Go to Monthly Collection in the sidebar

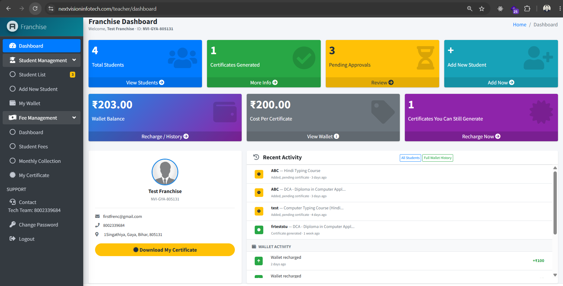click(x=41, y=161)
